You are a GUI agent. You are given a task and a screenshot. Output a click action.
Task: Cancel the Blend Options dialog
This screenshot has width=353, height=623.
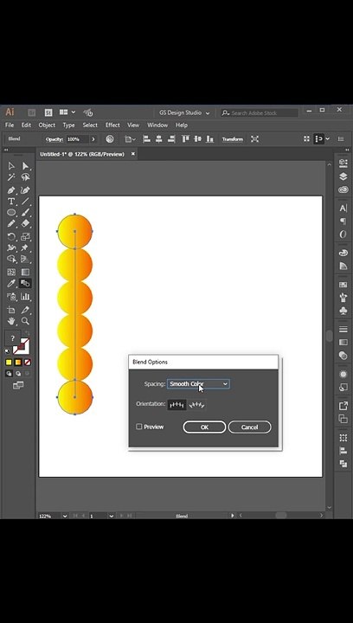tap(250, 427)
